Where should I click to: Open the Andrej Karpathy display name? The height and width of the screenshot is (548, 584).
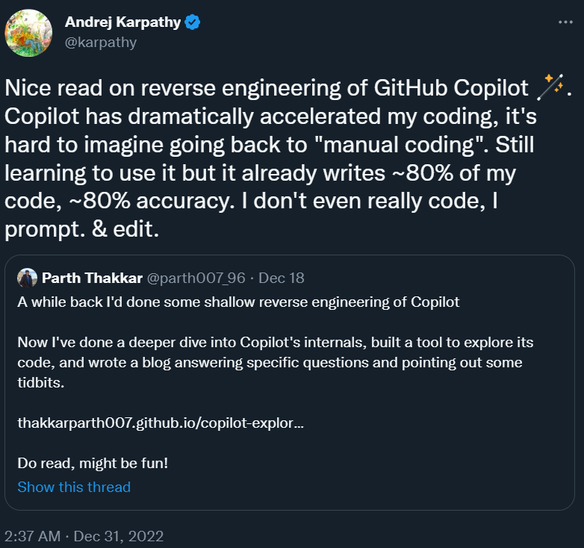click(x=122, y=22)
